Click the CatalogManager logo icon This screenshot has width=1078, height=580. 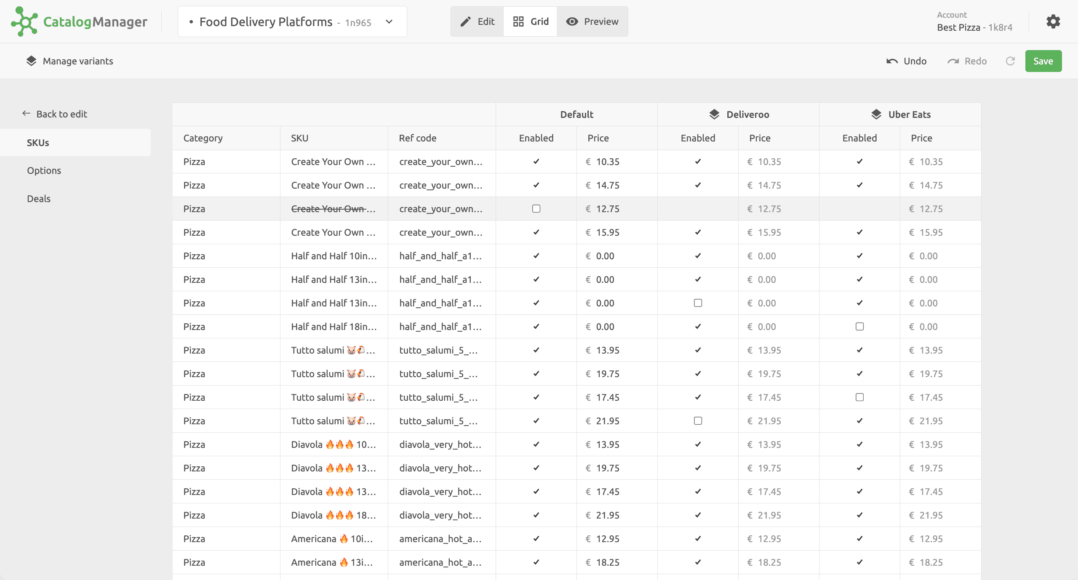coord(24,21)
